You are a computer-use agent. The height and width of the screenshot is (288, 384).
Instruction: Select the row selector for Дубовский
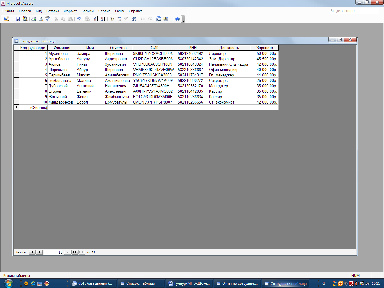(16, 86)
